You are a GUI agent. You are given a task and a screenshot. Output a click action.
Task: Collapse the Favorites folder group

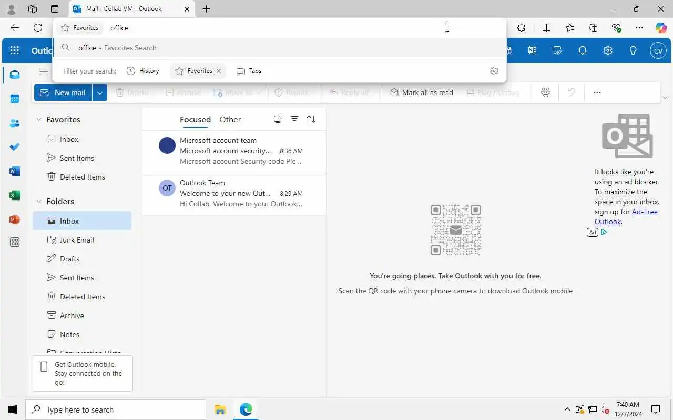[39, 120]
